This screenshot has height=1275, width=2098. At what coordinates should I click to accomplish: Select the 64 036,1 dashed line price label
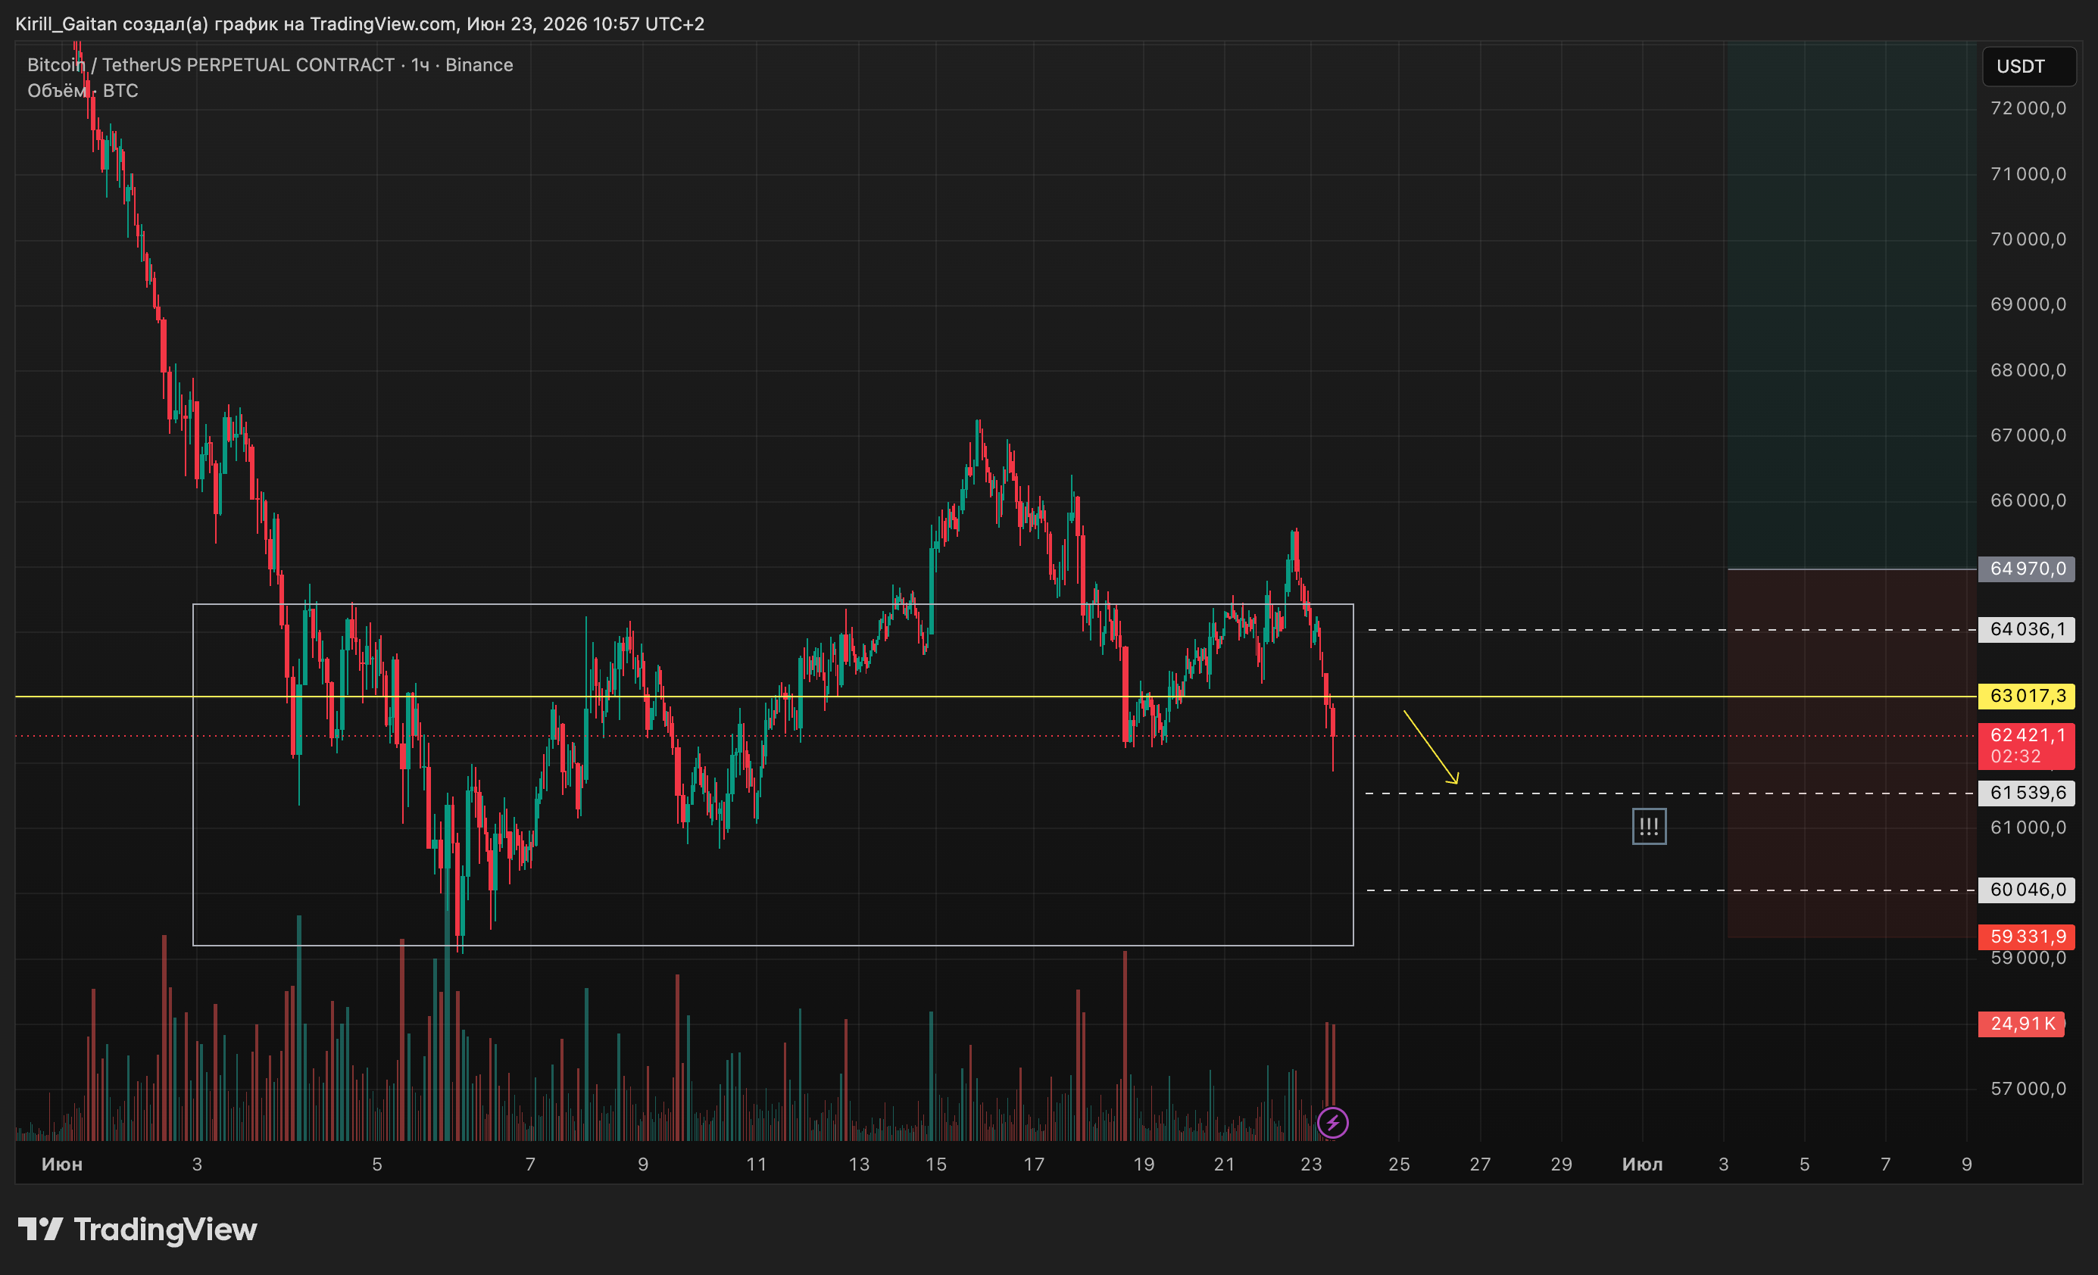[x=2027, y=630]
